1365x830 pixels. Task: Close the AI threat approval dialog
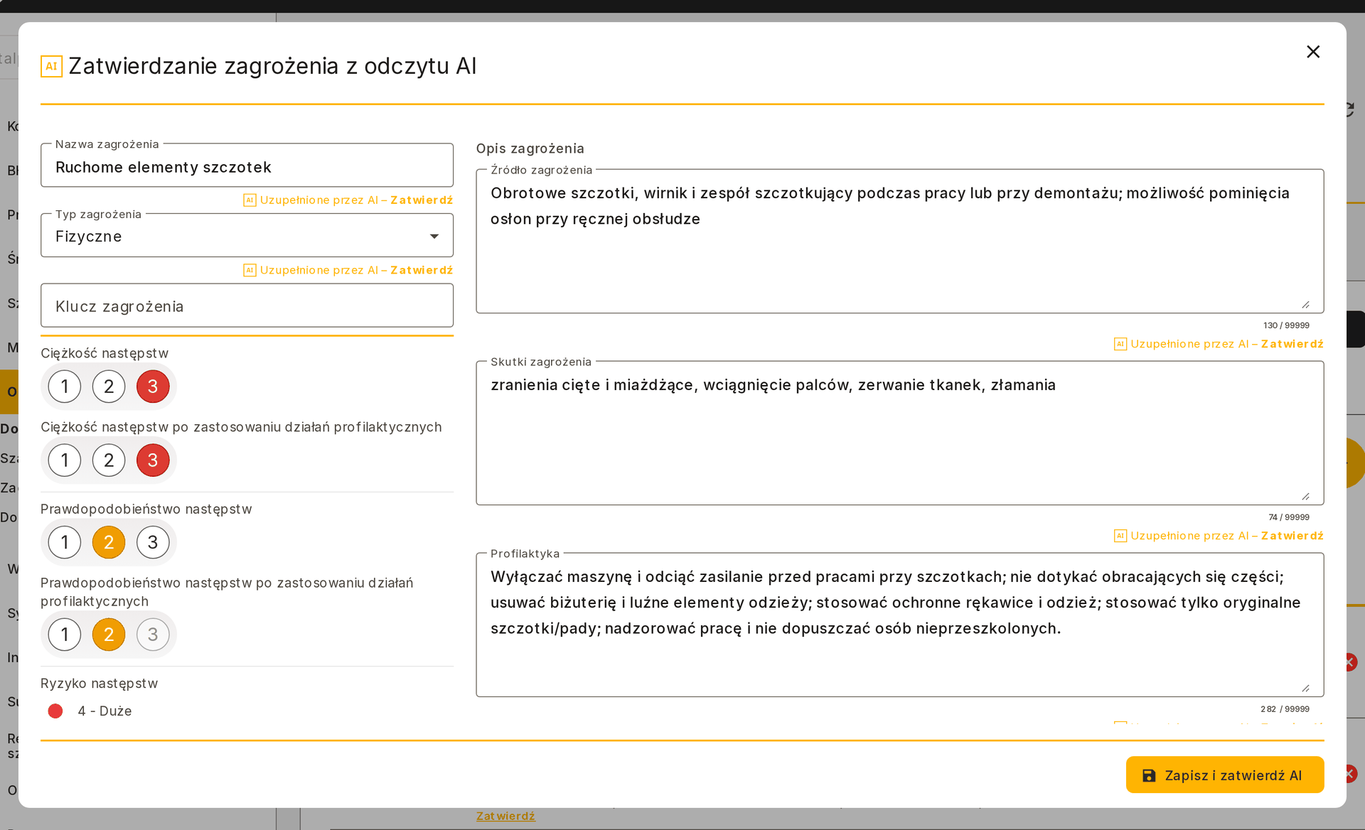pyautogui.click(x=1313, y=52)
